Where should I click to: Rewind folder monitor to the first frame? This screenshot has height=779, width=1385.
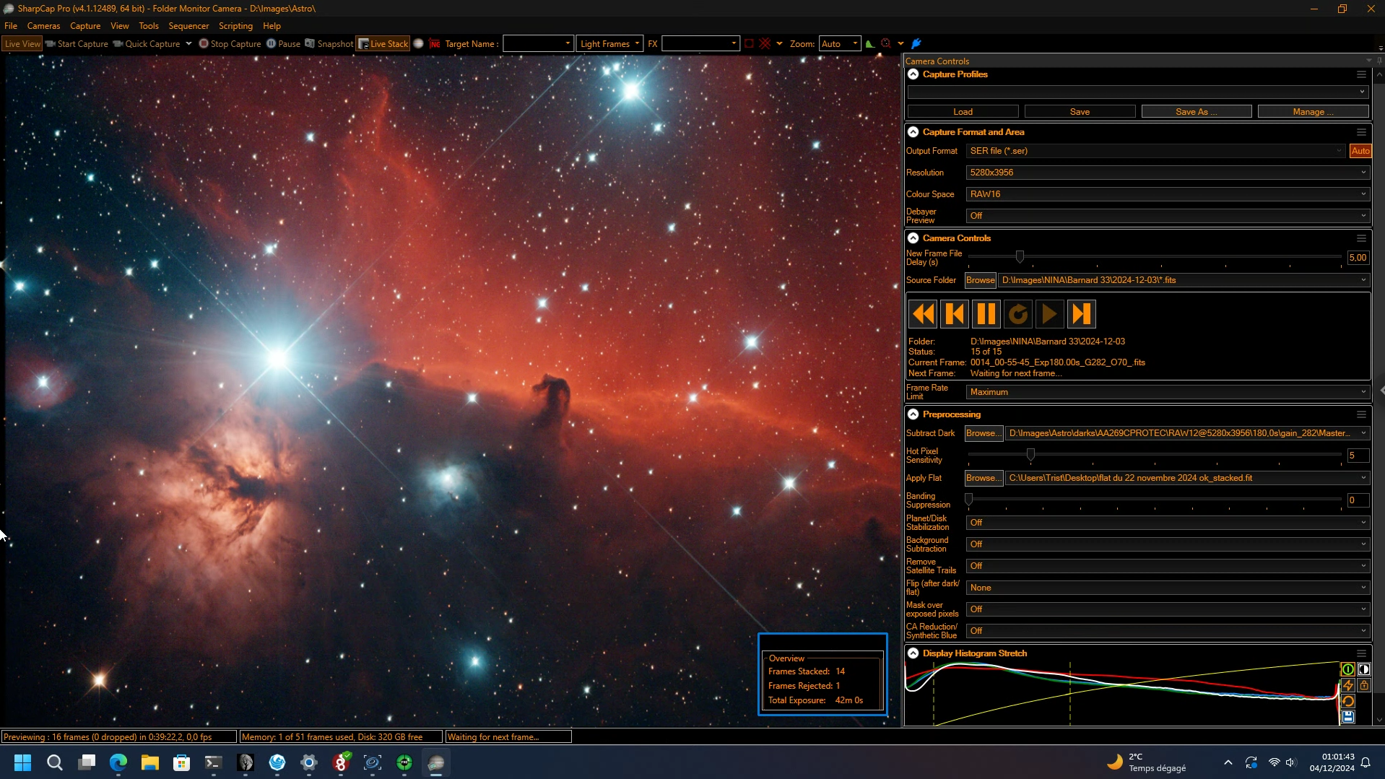click(x=923, y=314)
